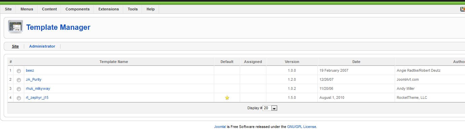Click version 1.2.0 in JA_Purity row

click(292, 80)
